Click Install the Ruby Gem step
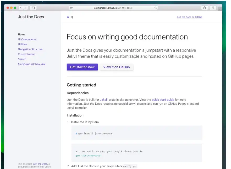This screenshot has height=169, width=231. click(x=85, y=122)
